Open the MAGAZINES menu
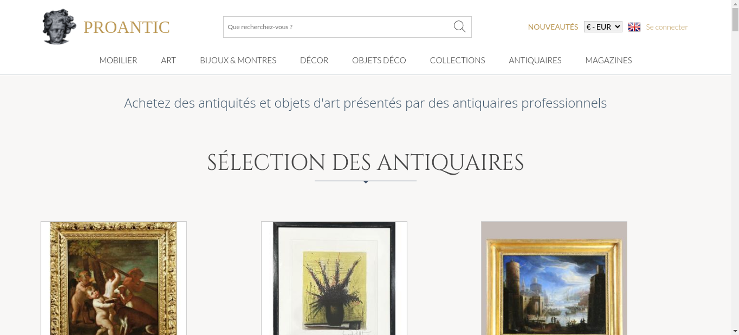This screenshot has width=739, height=335. click(x=609, y=60)
